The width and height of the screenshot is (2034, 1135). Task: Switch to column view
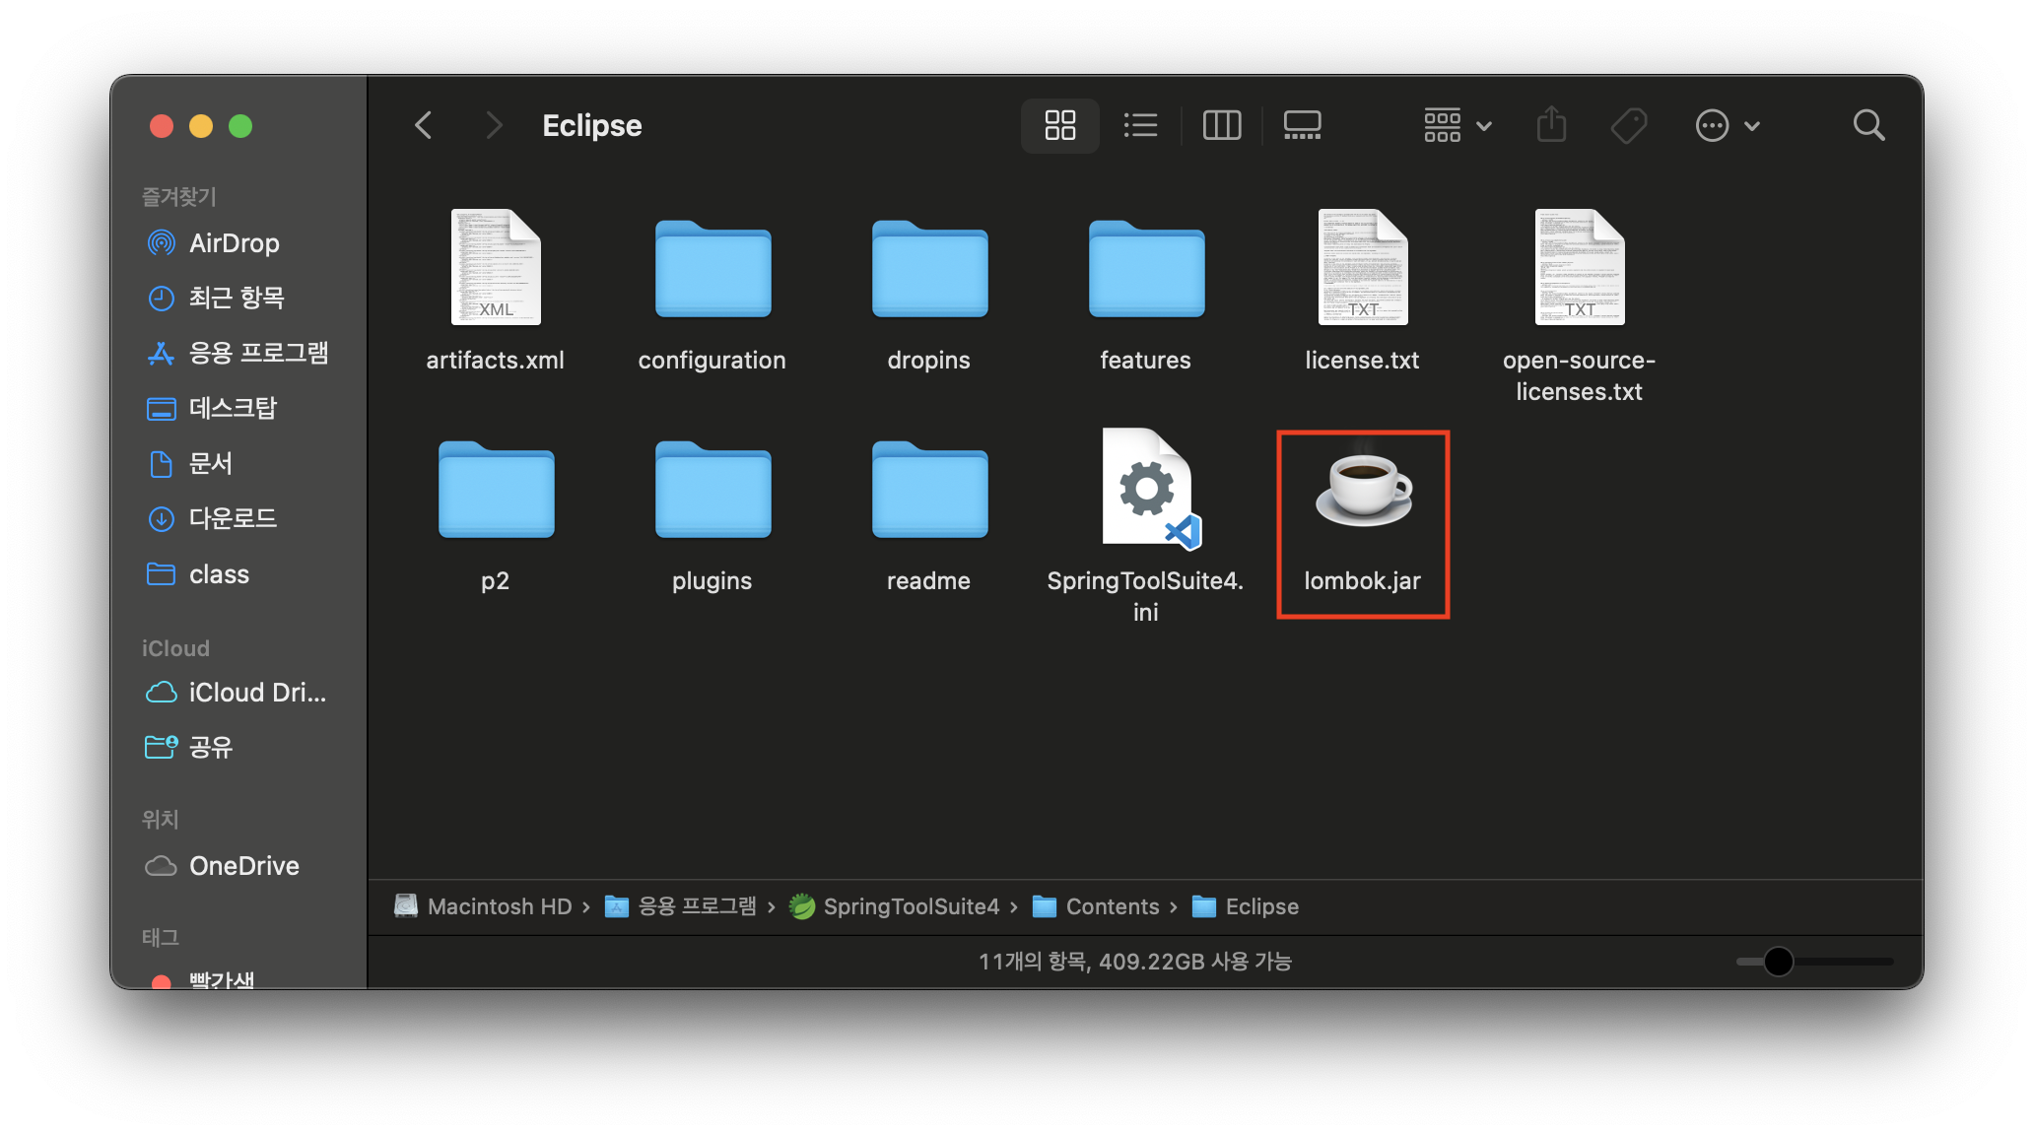pyautogui.click(x=1221, y=125)
